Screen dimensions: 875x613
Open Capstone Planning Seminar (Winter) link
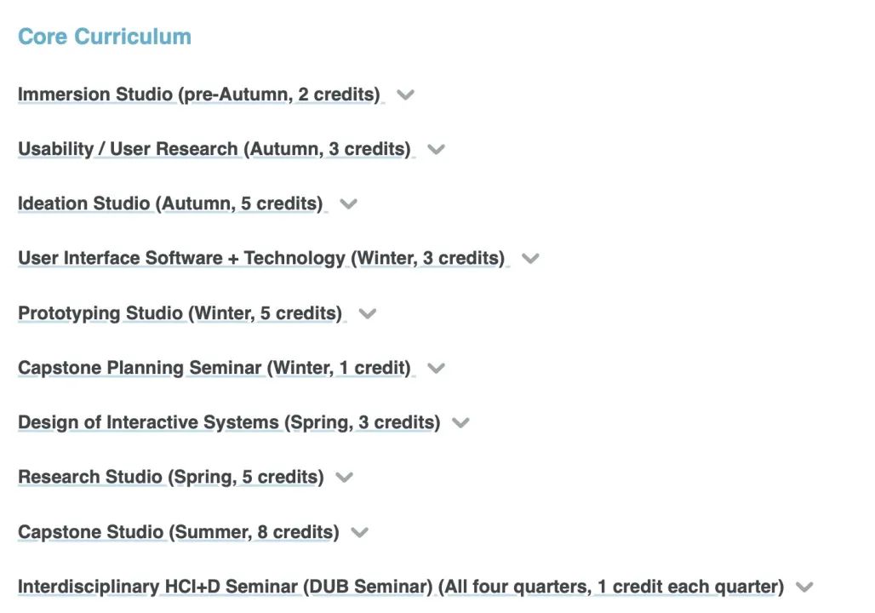coord(214,368)
